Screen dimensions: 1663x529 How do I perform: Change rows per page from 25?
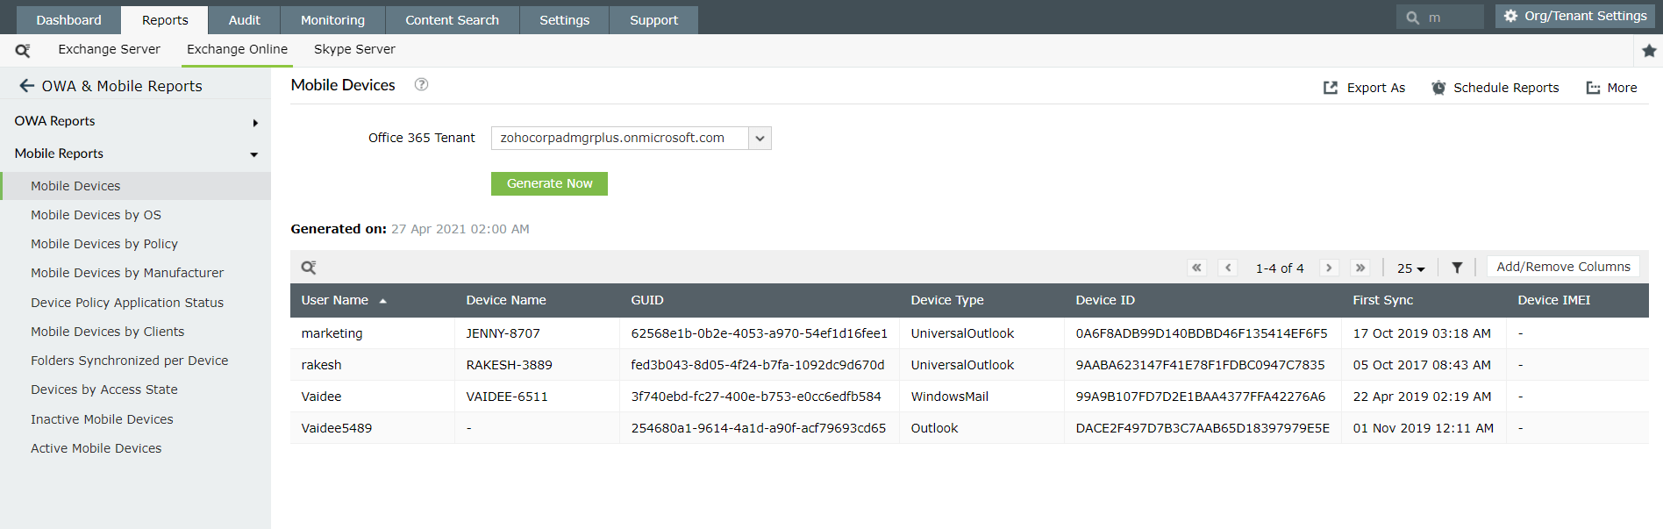pos(1410,268)
